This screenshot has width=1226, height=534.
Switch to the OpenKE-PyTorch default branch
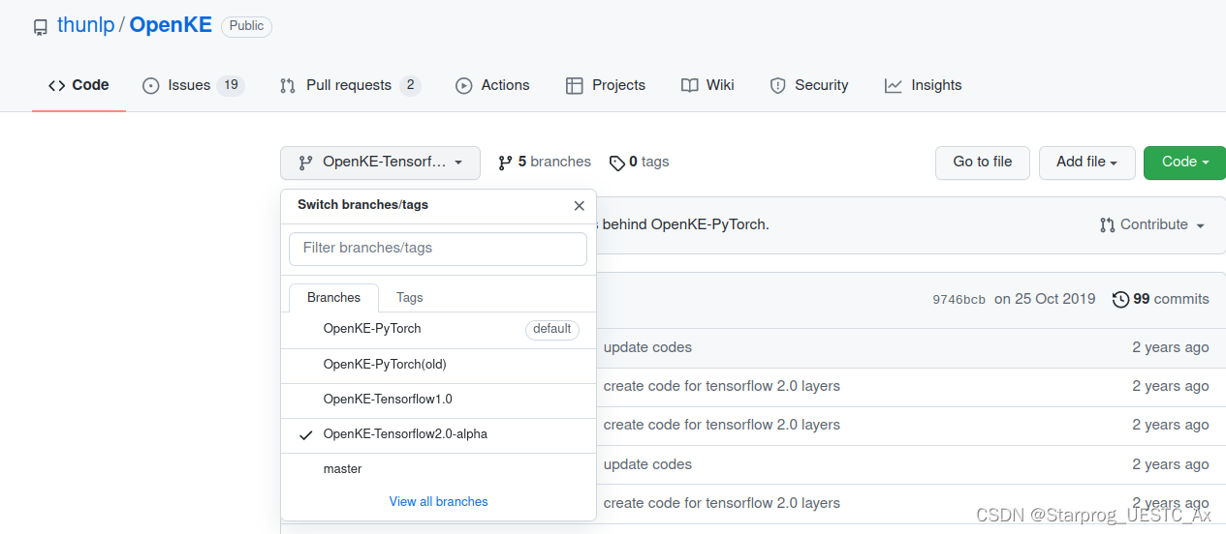pos(372,329)
